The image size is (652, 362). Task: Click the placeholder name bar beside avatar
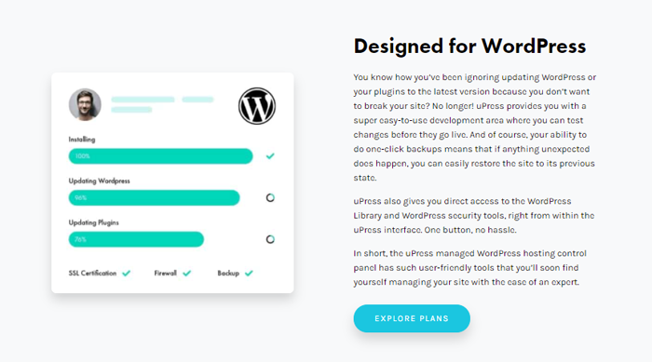143,100
